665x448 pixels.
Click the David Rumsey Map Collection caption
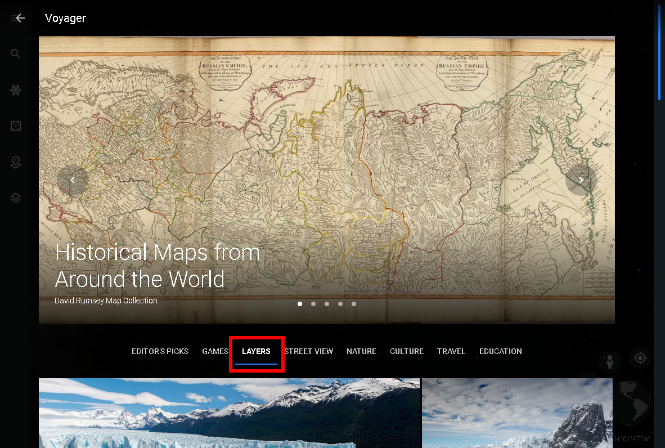tap(106, 301)
